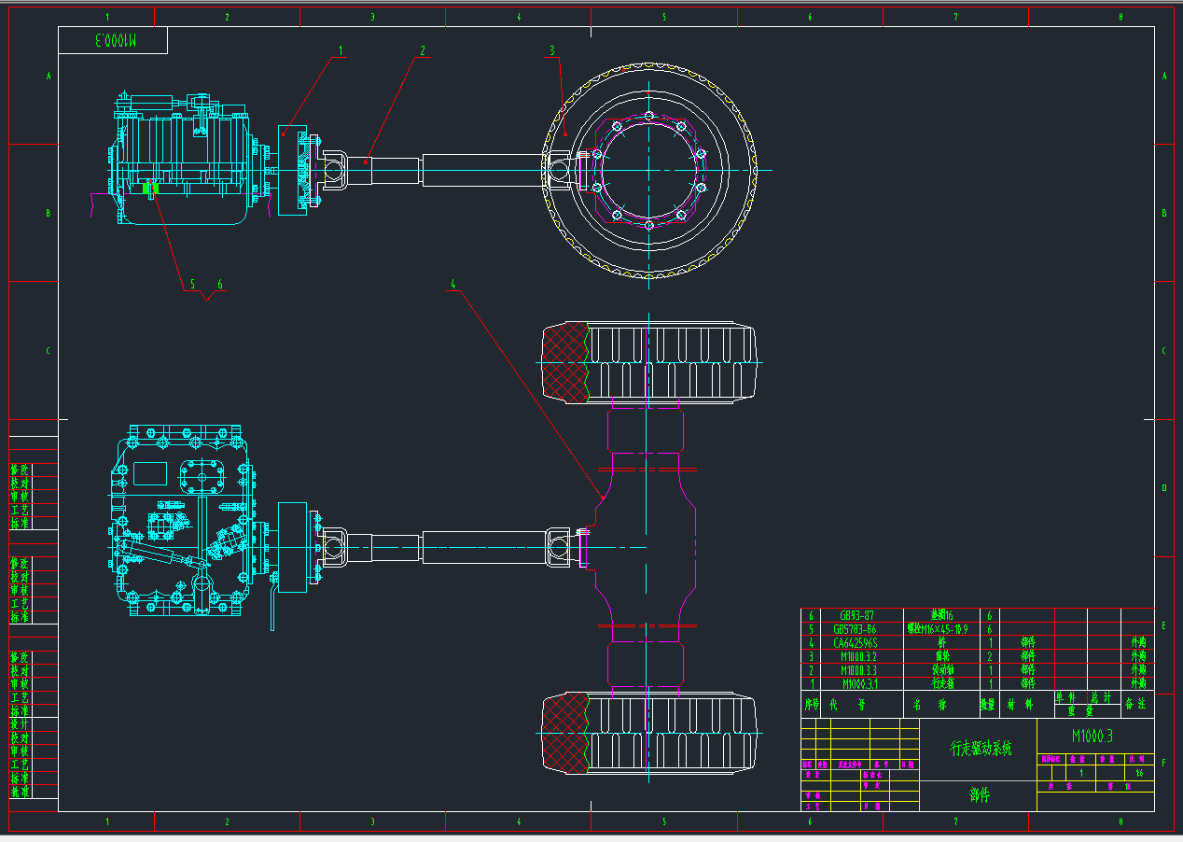1183x842 pixels.
Task: Select the large 部件 text below the drawing title
Action: coord(980,795)
